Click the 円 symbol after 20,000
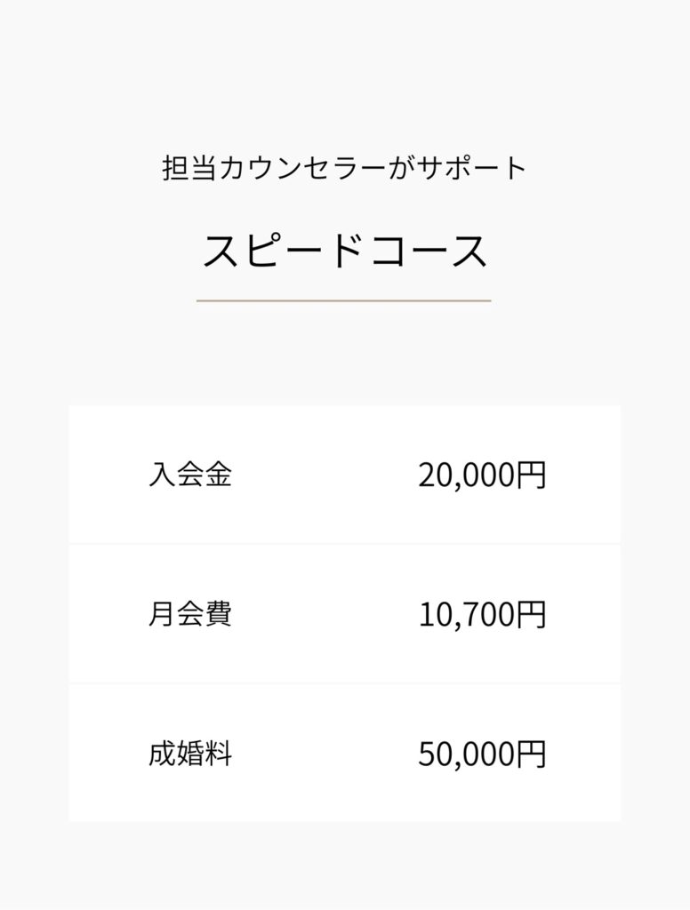The width and height of the screenshot is (690, 910). [x=531, y=475]
